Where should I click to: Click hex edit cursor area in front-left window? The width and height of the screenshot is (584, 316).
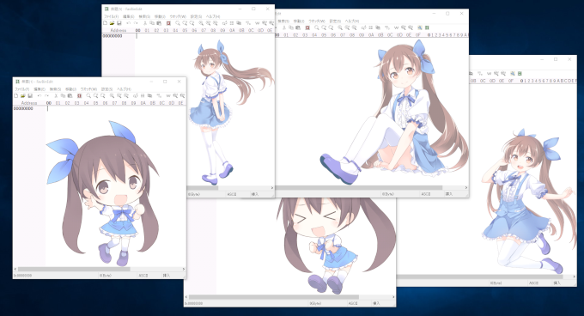(x=48, y=109)
